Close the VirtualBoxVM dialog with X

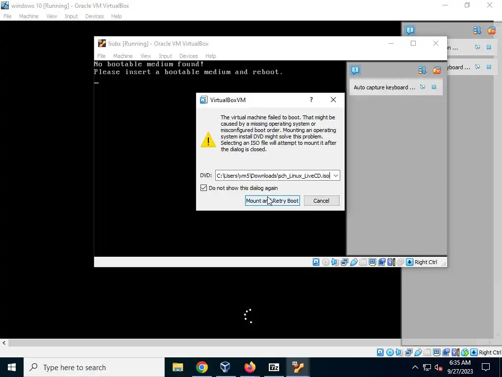333,100
